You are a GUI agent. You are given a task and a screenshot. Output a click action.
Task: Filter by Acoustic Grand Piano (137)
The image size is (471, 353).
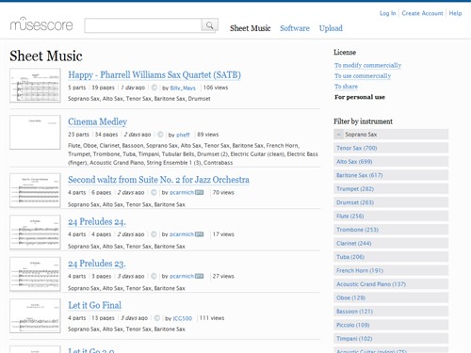pos(391,284)
